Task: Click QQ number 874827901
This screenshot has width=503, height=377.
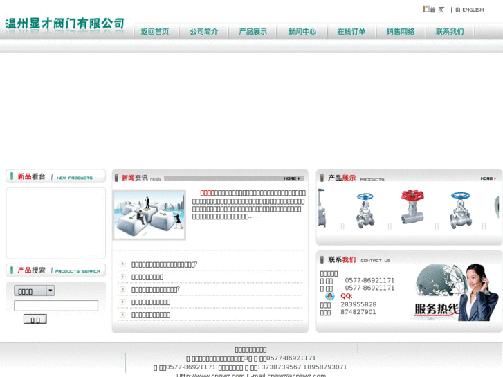Action: (358, 312)
